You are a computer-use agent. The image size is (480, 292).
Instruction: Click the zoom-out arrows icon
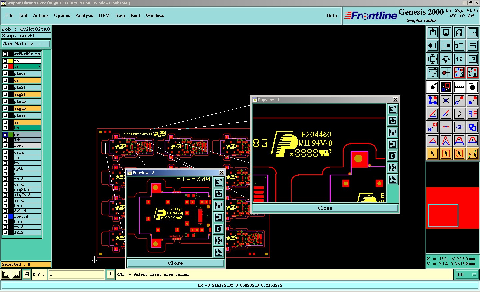446,59
